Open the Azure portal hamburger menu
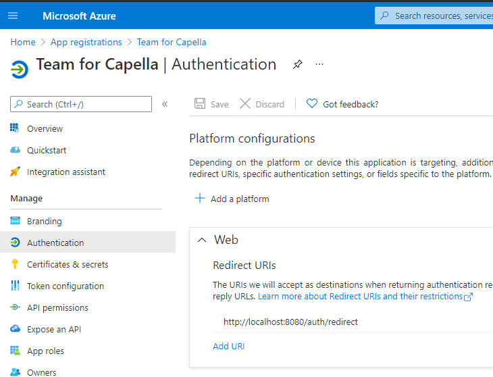This screenshot has height=377, width=493. click(x=13, y=16)
